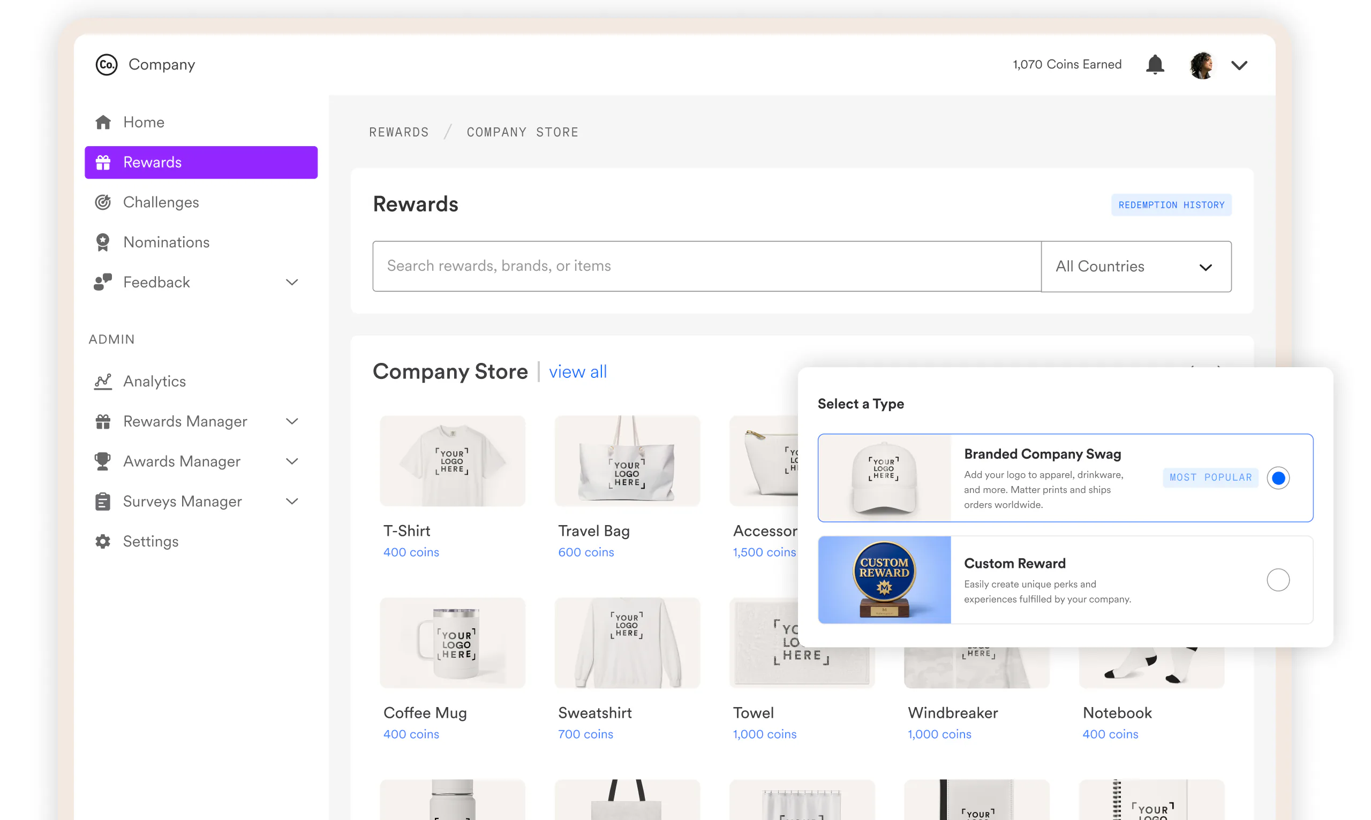Screen dimensions: 1371x820
Task: Select the Branded Company Swag radio button
Action: click(x=1278, y=478)
